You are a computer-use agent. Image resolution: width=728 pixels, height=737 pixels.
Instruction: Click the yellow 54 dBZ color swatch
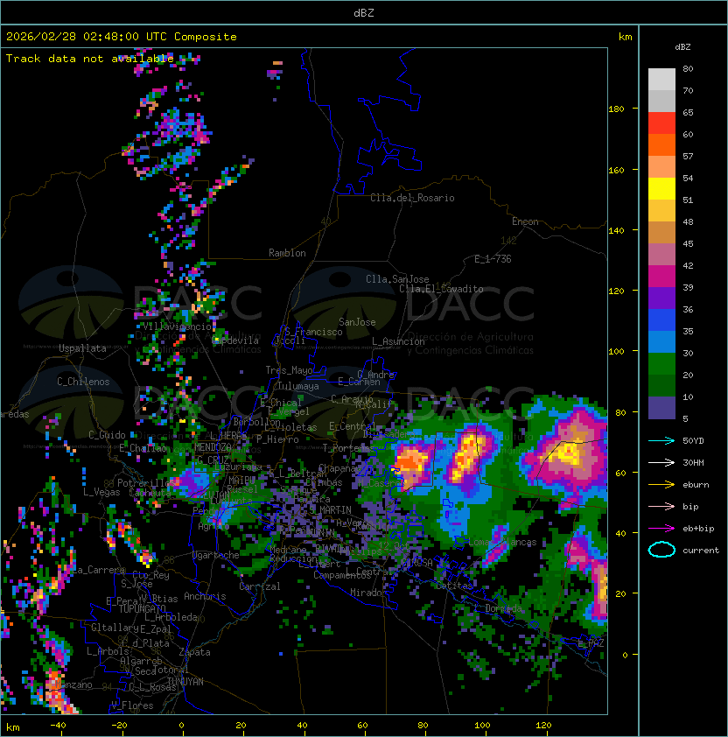(x=661, y=189)
